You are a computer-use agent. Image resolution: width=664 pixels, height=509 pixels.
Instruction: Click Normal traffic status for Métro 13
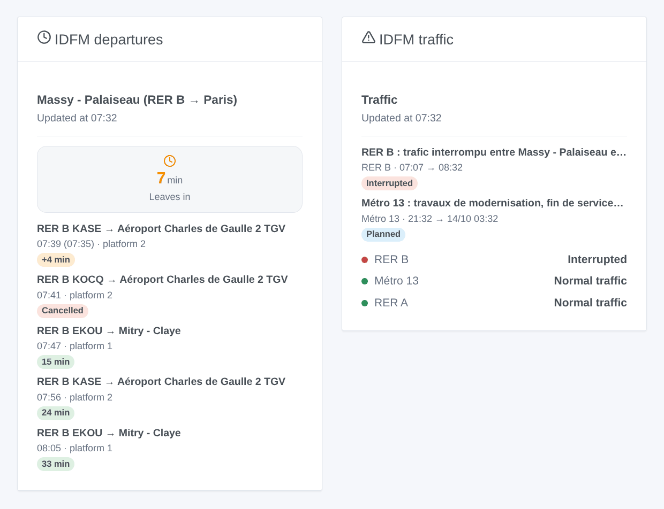click(x=590, y=281)
